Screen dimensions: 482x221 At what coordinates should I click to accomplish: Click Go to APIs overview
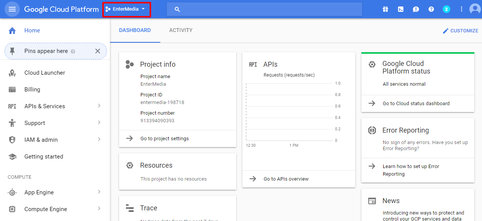[x=286, y=179]
